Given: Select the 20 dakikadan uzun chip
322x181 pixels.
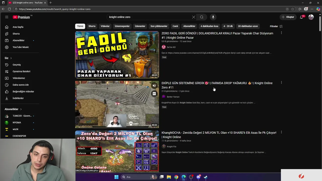Looking at the screenshot, I should (x=248, y=26).
